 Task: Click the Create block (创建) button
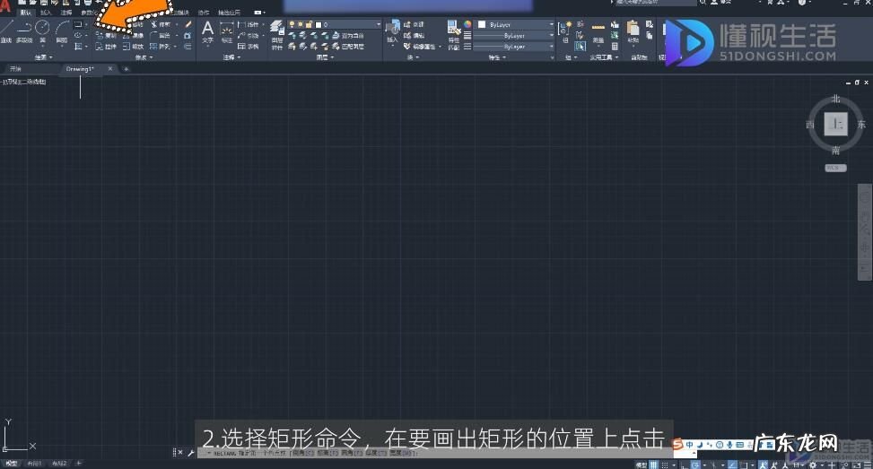coord(415,24)
